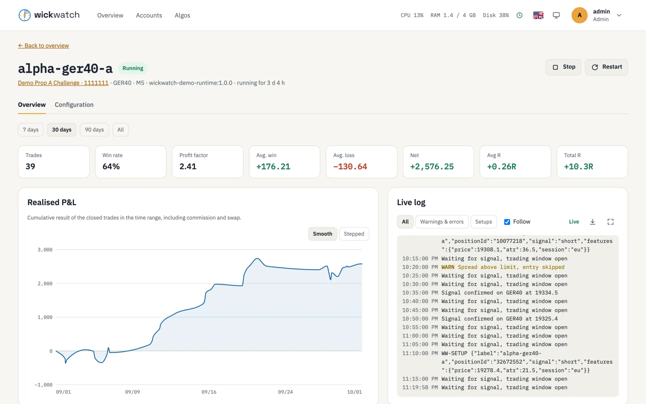Filter log to All entries
This screenshot has height=404, width=646.
[405, 222]
